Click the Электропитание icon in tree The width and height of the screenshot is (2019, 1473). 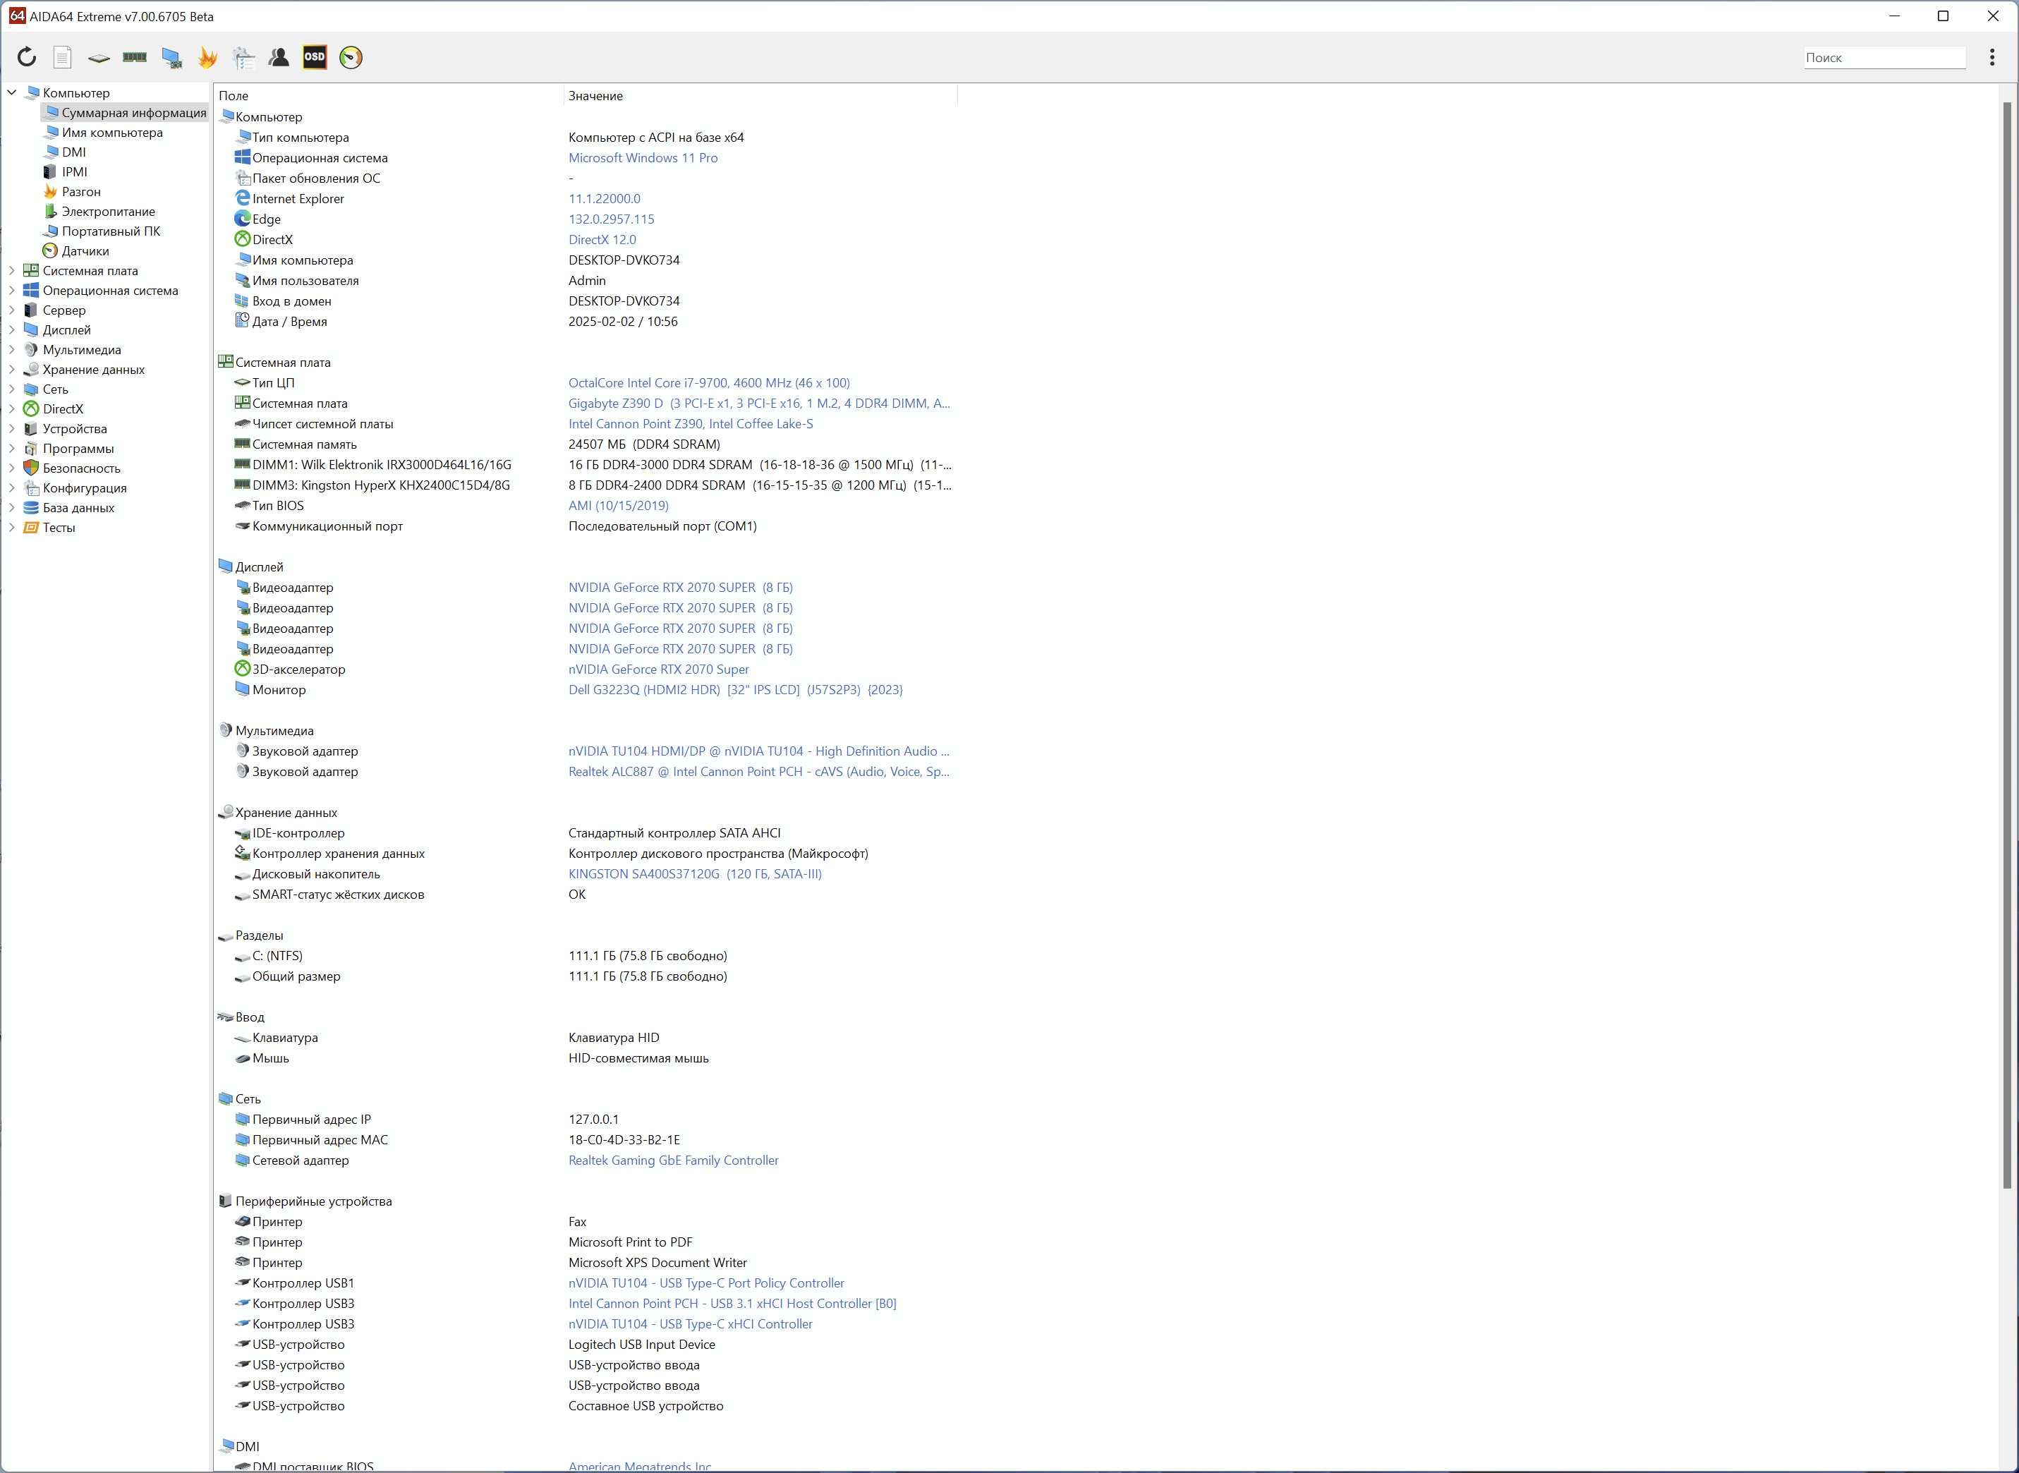click(51, 212)
